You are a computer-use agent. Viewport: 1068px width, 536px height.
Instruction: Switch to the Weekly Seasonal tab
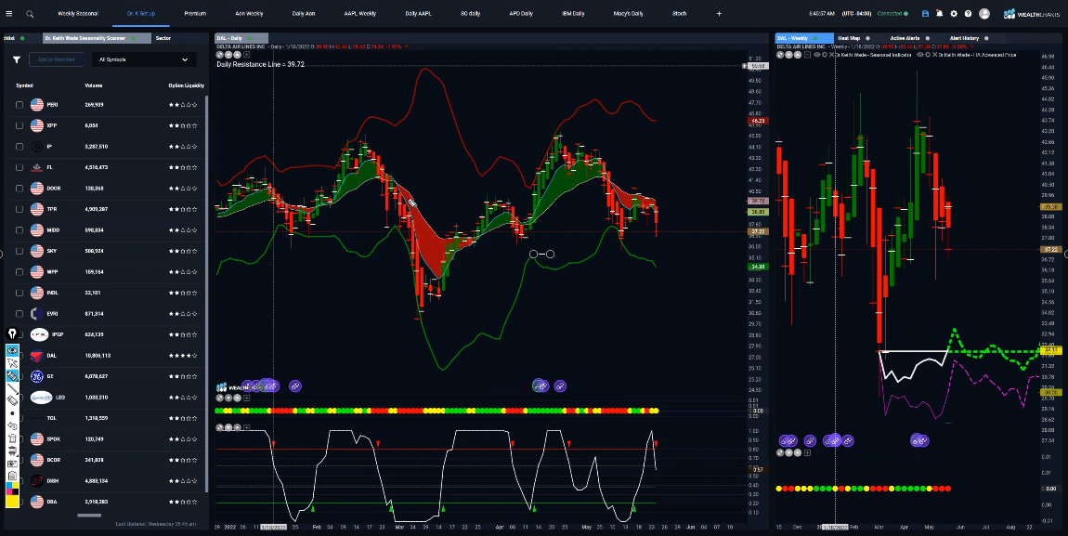[78, 14]
